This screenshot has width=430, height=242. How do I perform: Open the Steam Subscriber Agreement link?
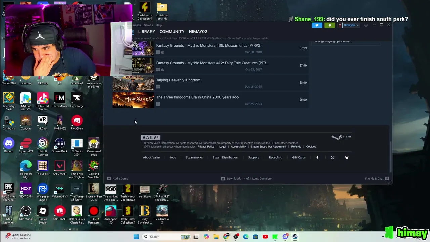268,147
